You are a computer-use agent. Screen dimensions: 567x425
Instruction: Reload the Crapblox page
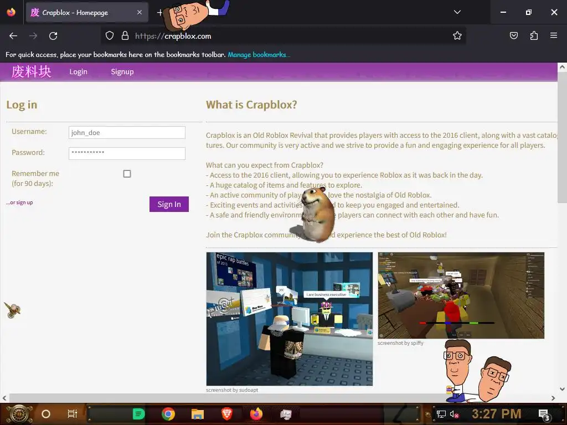coord(53,36)
